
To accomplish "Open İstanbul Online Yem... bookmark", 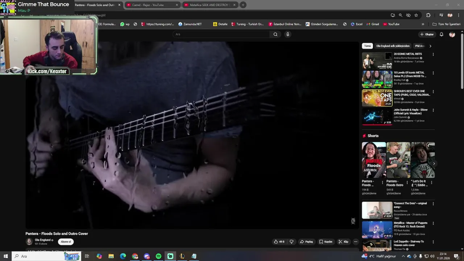I will 285,24.
